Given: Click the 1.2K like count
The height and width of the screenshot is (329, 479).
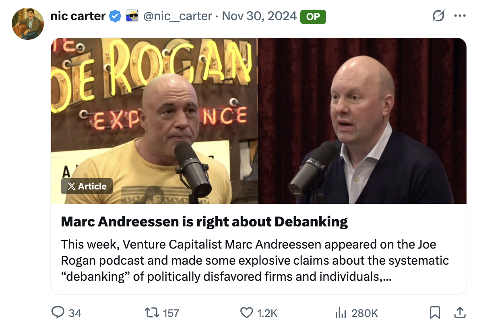Looking at the screenshot, I should pos(267,313).
